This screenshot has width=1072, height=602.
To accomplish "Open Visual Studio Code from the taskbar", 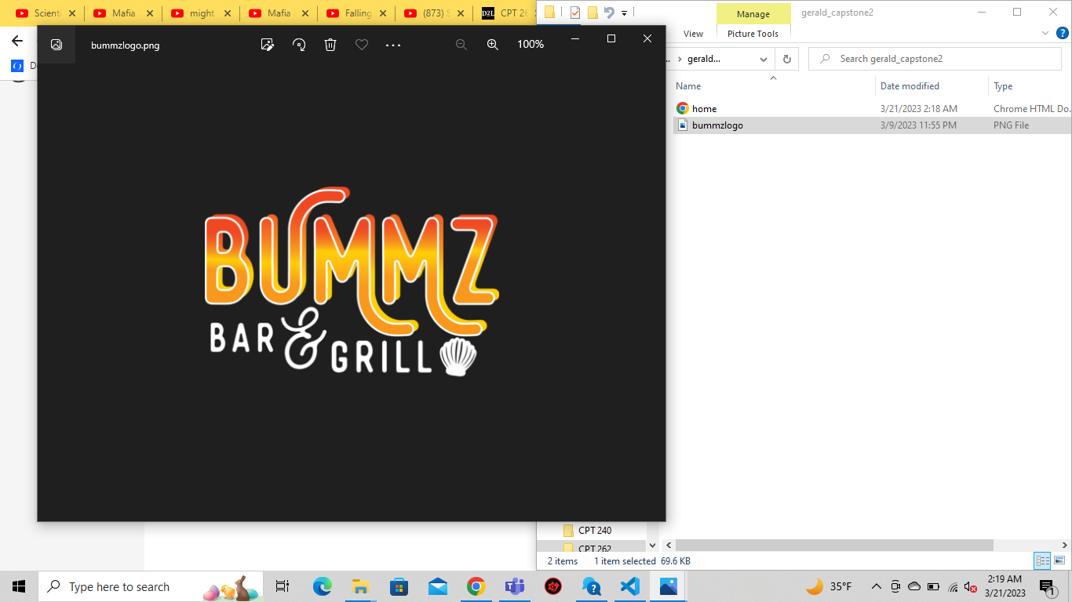I will 630,586.
